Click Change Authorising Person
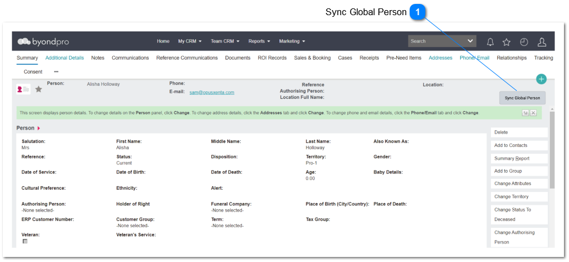Image resolution: width=569 pixels, height=262 pixels. point(519,237)
